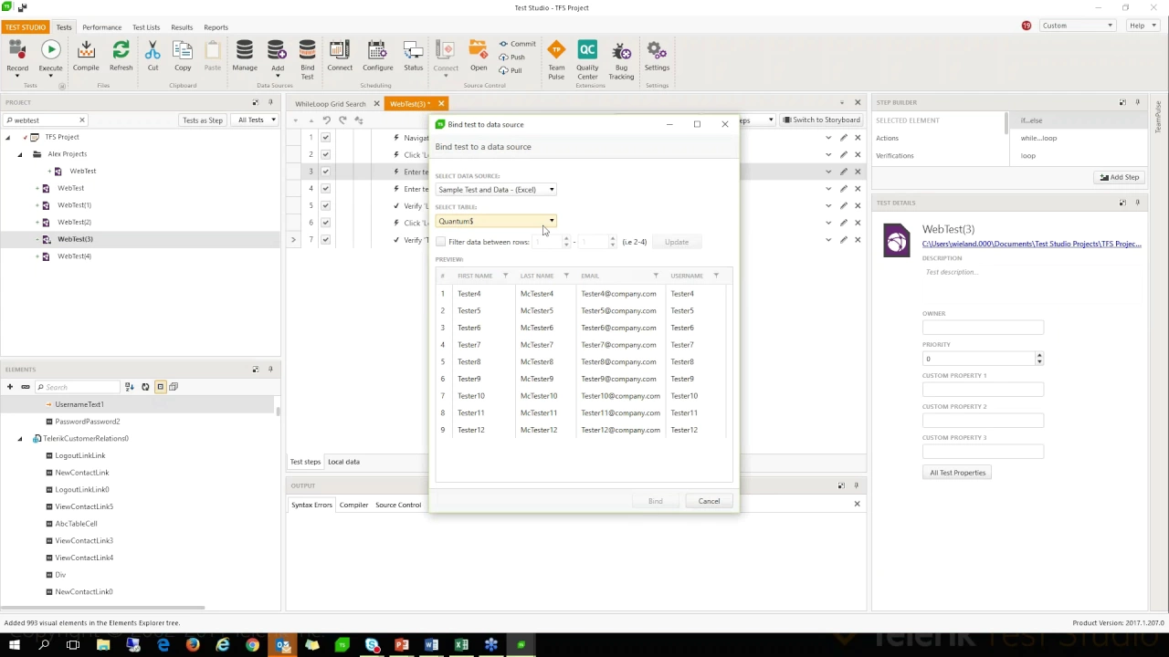1169x657 pixels.
Task: Add a new element in the Elements toolbar
Action: coord(10,387)
